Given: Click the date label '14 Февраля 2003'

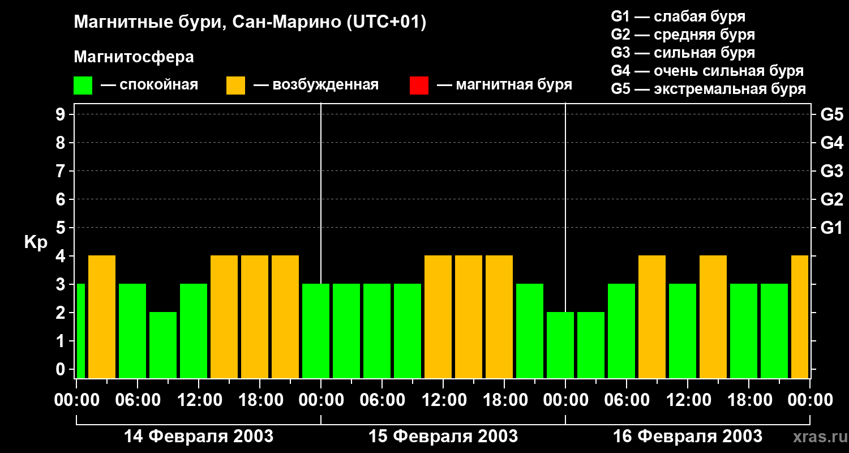Looking at the screenshot, I should (x=199, y=437).
